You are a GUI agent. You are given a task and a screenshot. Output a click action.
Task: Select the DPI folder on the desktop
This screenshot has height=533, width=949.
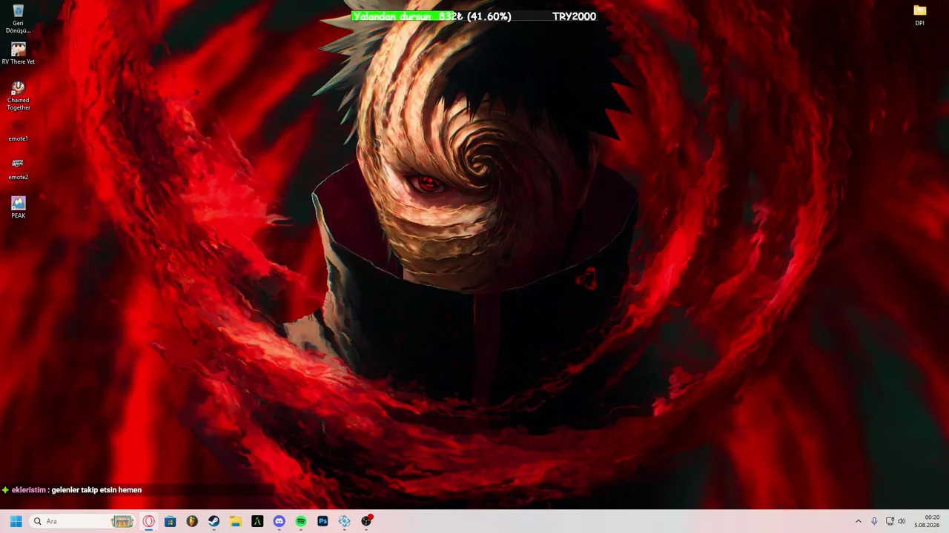[920, 15]
